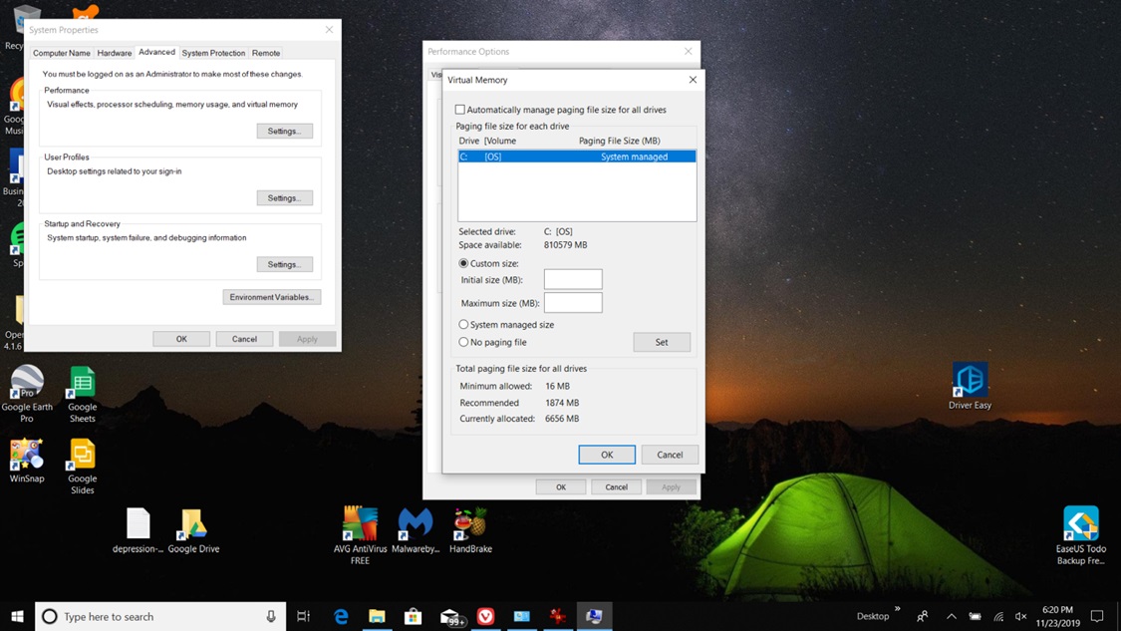Launch Vivaldi browser from the taskbar

tap(485, 617)
